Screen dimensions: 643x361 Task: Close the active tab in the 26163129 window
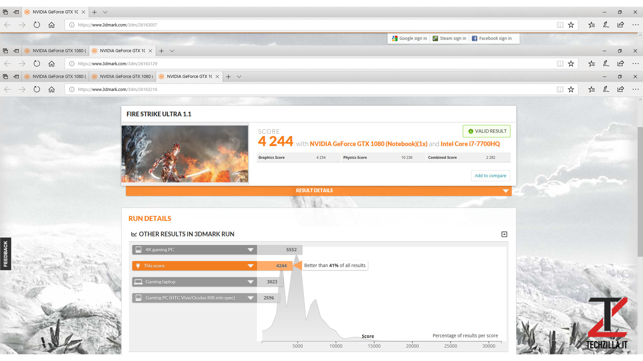coord(150,51)
